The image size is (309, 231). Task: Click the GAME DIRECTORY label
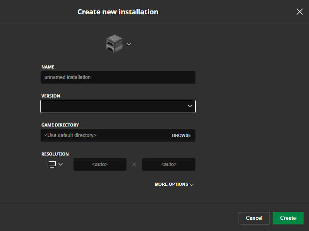coord(60,125)
